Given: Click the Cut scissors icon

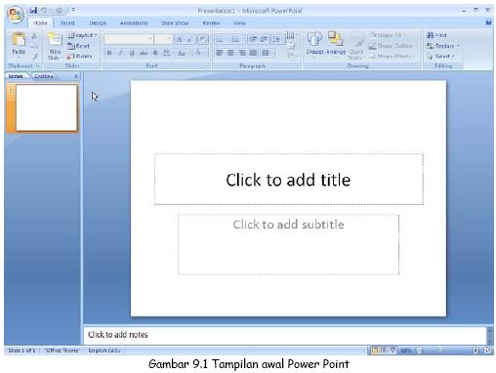Looking at the screenshot, I should [x=34, y=36].
